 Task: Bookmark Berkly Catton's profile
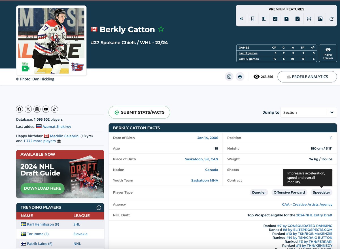[252, 19]
